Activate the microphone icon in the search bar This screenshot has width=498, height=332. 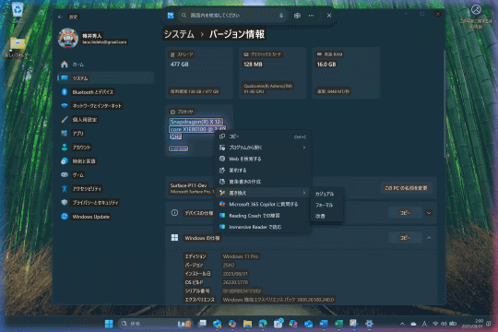point(281,16)
